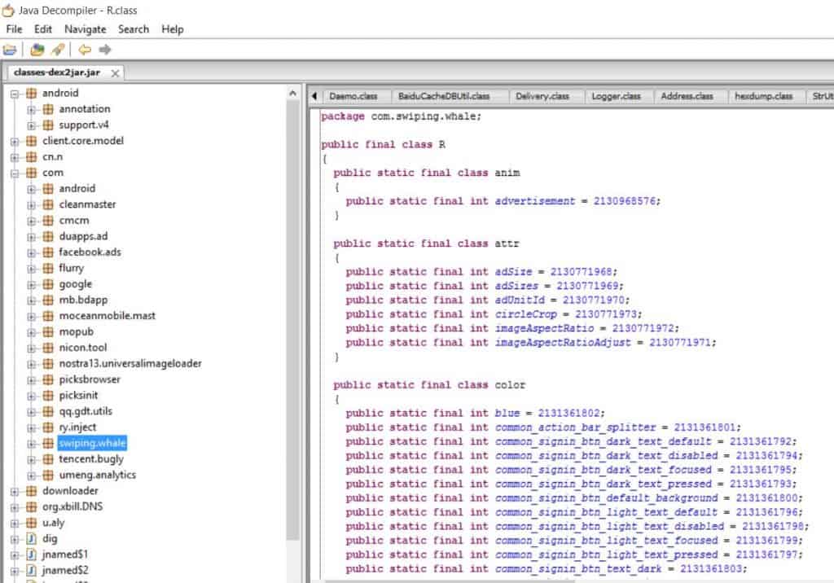Viewport: 834px width, 583px height.
Task: Click the class file icon beside jnamed$1
Action: pos(32,555)
